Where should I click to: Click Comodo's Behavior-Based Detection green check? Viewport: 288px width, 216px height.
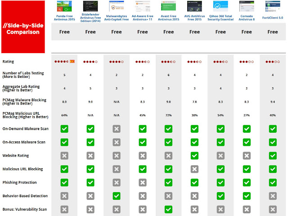pyautogui.click(x=247, y=196)
